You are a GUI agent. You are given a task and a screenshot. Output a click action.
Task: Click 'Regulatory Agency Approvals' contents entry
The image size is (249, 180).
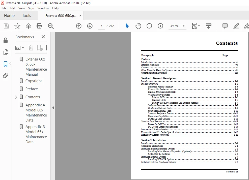click(155, 135)
